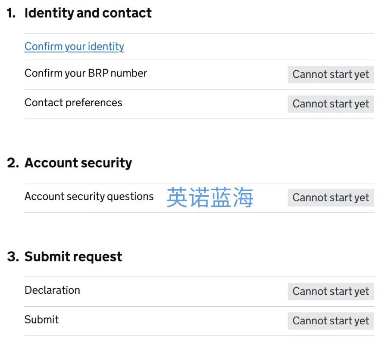388x342 pixels.
Task: Click the Account security section heading
Action: (x=78, y=163)
